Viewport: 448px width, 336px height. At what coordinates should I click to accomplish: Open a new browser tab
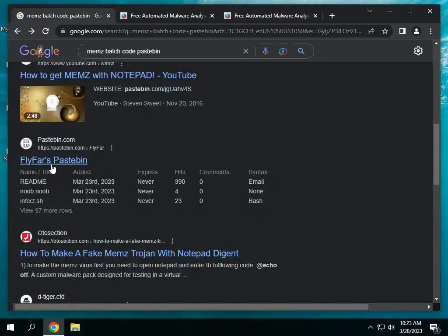tap(332, 16)
